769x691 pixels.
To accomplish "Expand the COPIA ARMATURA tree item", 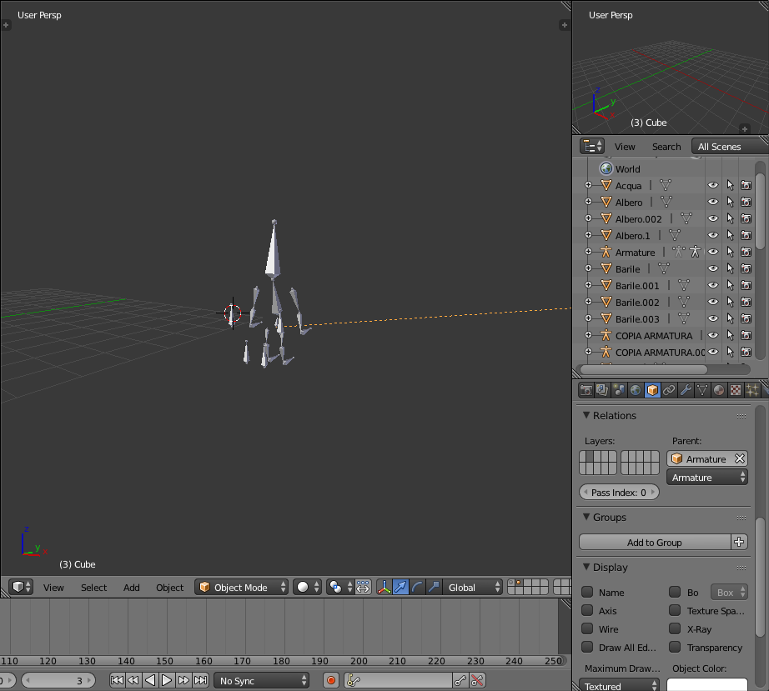I will (x=588, y=335).
